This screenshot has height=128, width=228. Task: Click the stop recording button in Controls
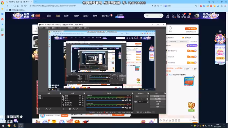click(158, 99)
